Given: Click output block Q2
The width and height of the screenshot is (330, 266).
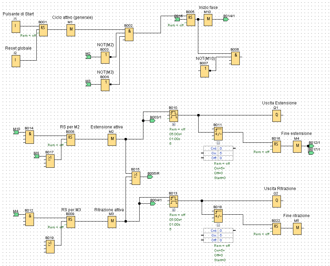Looking at the screenshot, I should tap(276, 201).
